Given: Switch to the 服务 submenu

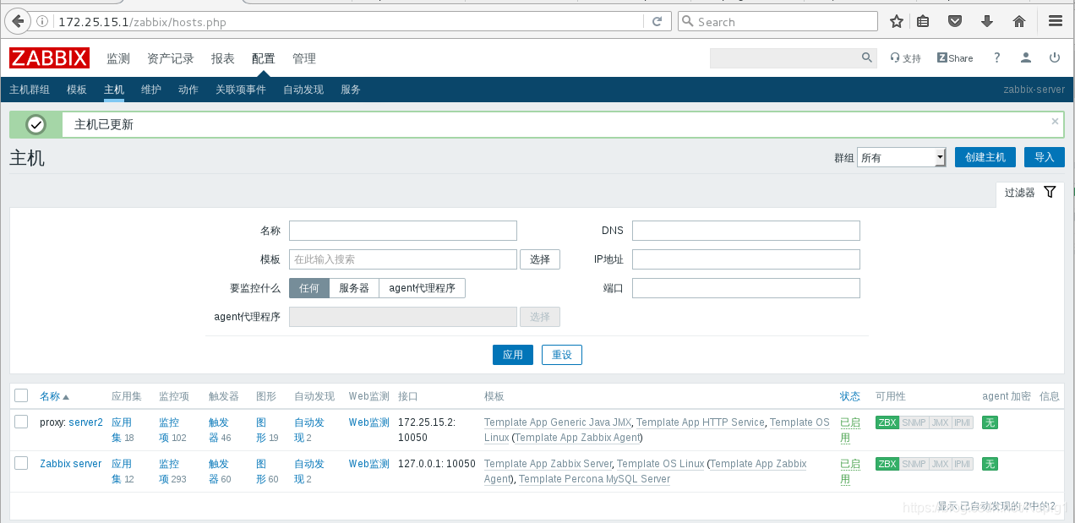Looking at the screenshot, I should [351, 90].
